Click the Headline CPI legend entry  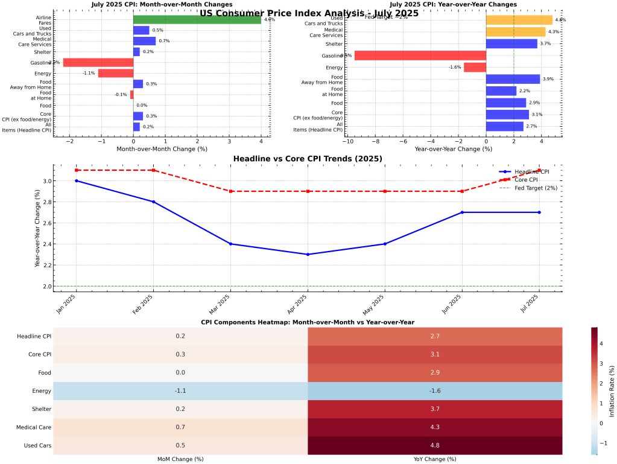pos(532,171)
